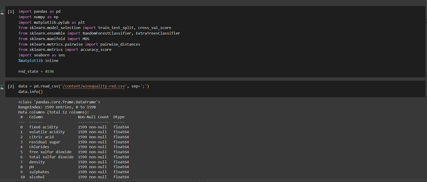
Task: Click the green checkmark beside cell 2
Action: [x=2, y=85]
